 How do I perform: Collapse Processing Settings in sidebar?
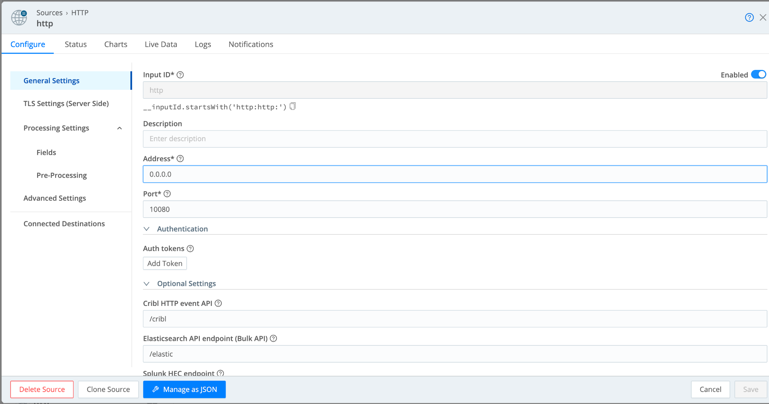pos(119,128)
